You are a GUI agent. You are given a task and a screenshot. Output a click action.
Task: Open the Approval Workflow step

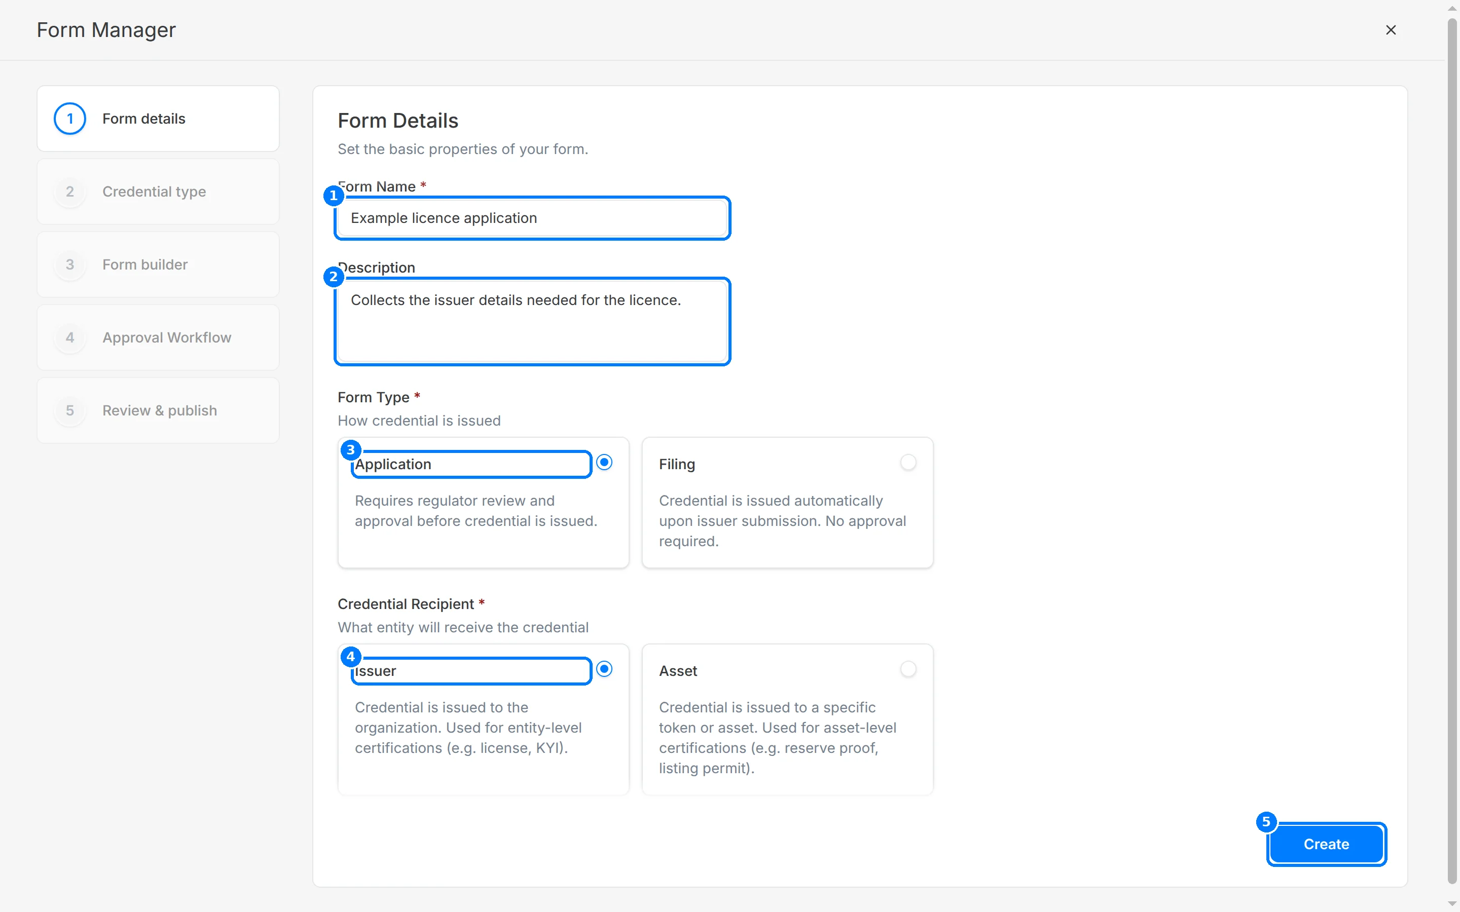(x=158, y=337)
